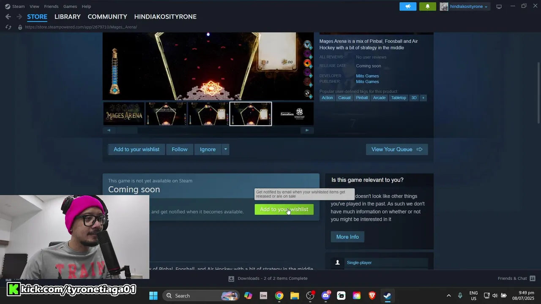The image size is (541, 304).
Task: Switch to the LIBRARY tab
Action: tap(67, 16)
